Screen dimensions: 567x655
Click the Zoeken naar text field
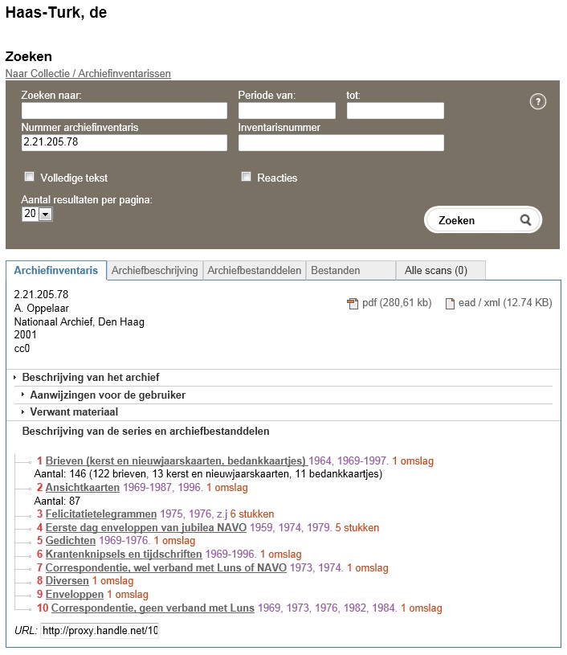click(124, 111)
